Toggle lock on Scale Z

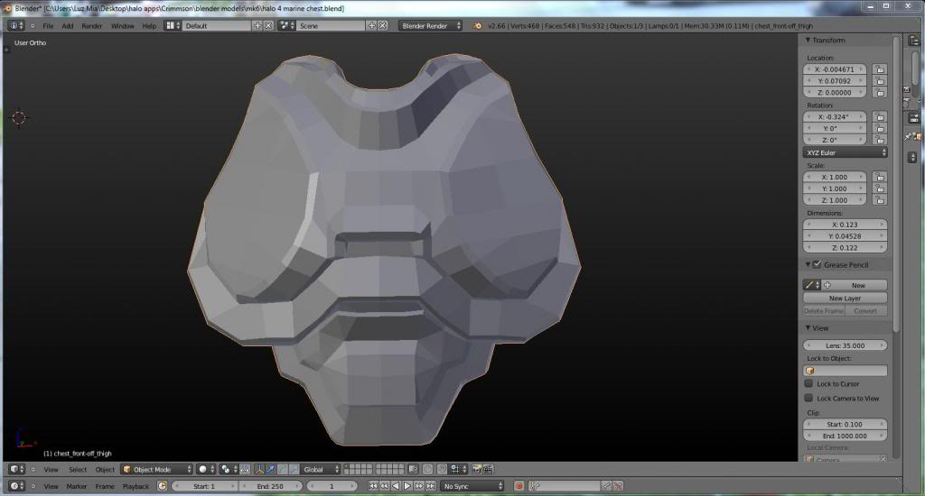coord(880,200)
